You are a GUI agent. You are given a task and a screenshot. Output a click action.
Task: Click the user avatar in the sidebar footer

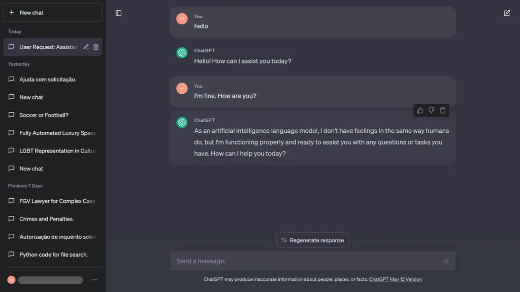pos(11,280)
